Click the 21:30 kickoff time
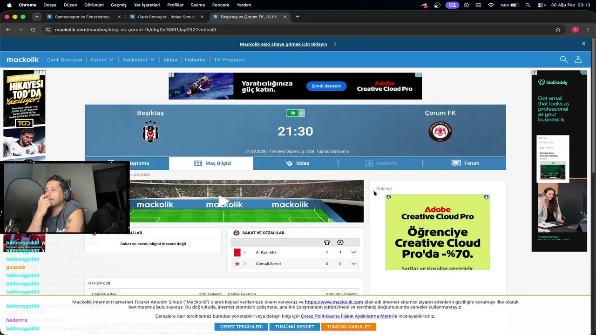Viewport: 596px width, 335px height. [295, 132]
